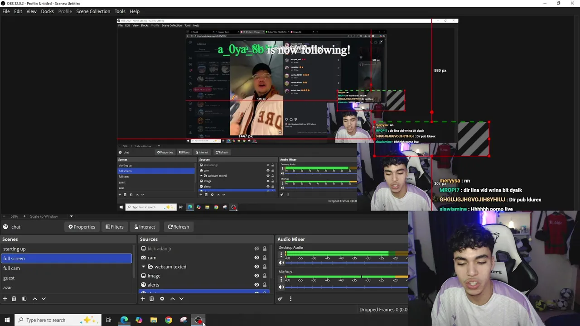Open Google Chrome from the taskbar
Viewport: 580px width, 326px height.
click(169, 320)
